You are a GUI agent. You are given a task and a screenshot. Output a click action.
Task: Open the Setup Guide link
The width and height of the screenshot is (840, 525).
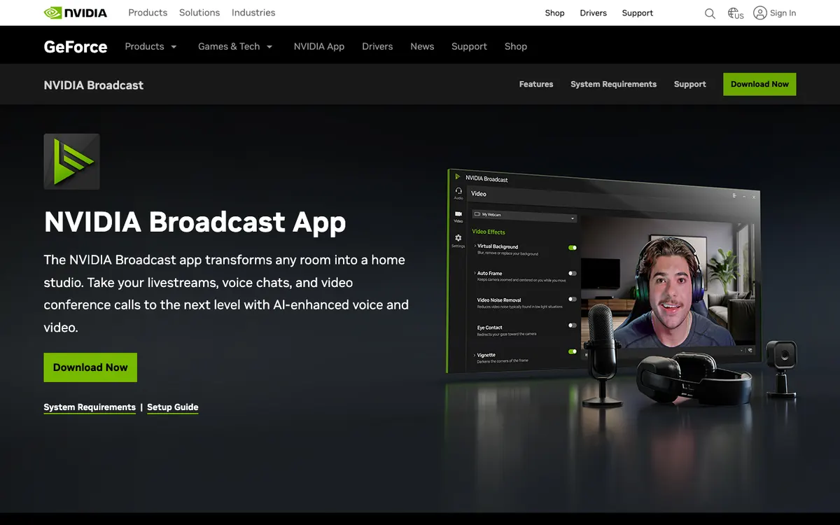tap(172, 407)
